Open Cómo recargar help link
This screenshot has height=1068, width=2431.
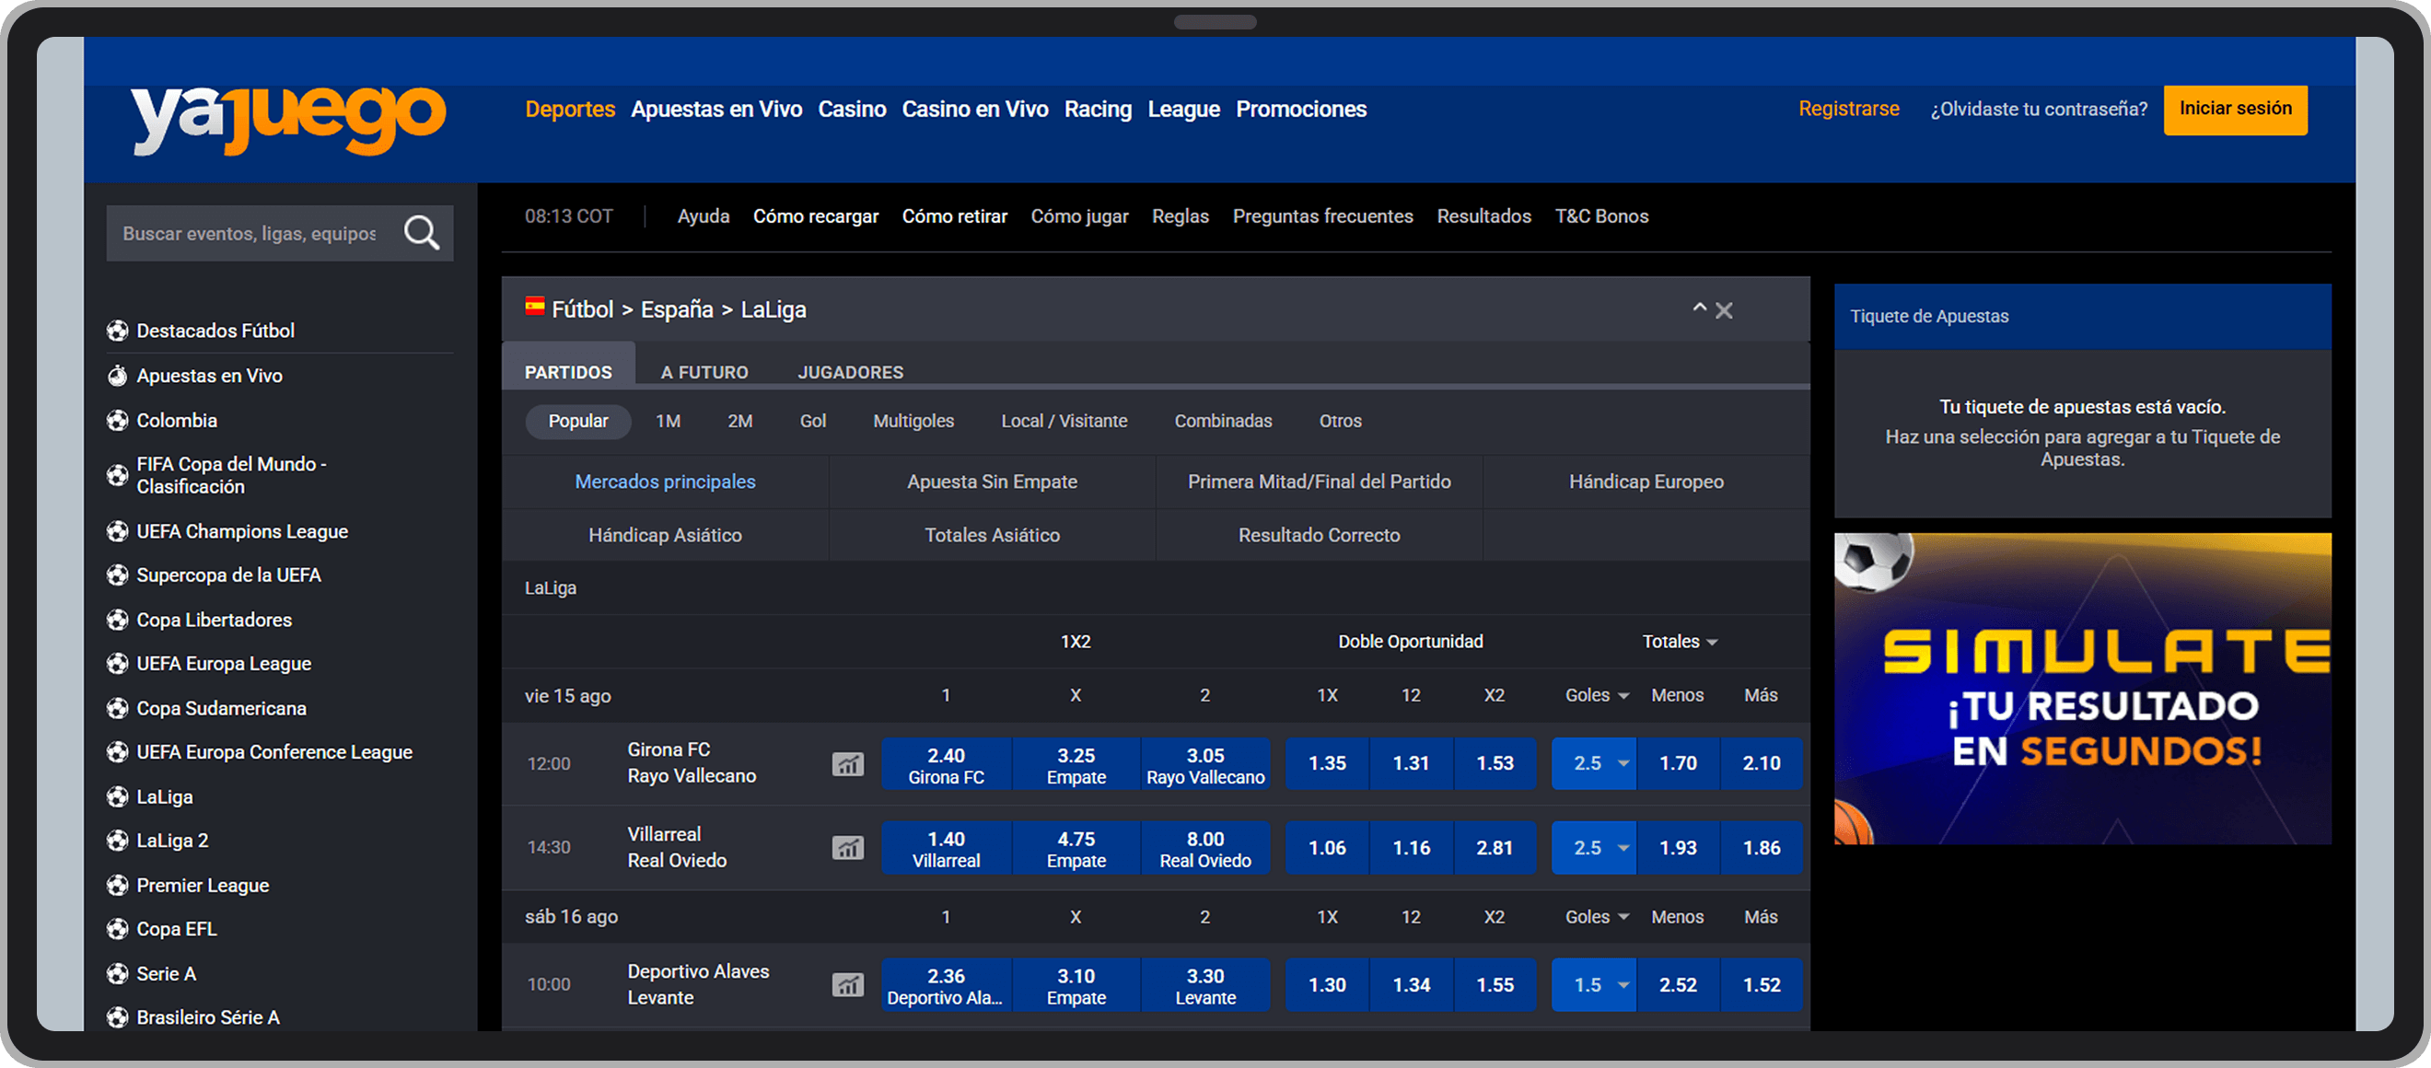[815, 216]
